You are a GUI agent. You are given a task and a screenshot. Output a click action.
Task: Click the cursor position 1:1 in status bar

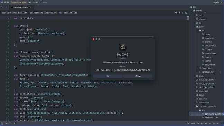click(188, 124)
